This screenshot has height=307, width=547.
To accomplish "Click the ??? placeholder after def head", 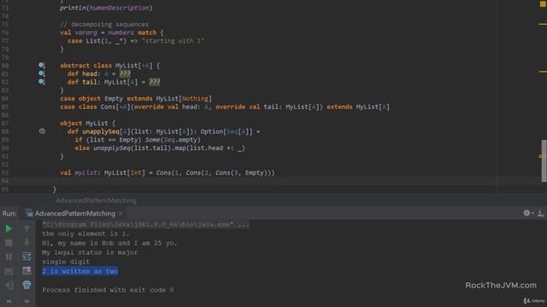I will (x=125, y=73).
